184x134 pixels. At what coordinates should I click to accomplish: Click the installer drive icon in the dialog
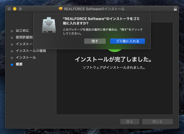click(x=49, y=25)
